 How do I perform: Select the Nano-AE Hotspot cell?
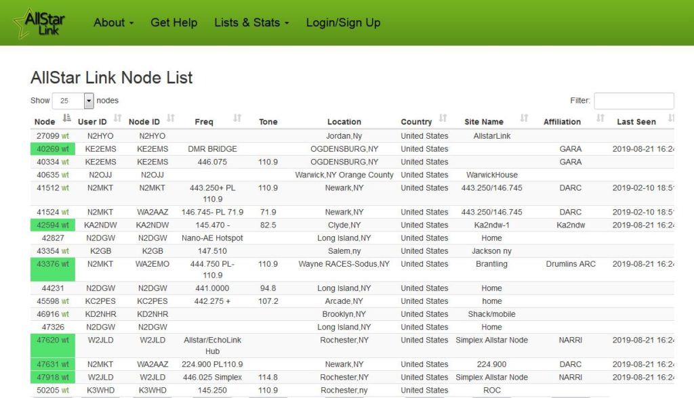(212, 238)
